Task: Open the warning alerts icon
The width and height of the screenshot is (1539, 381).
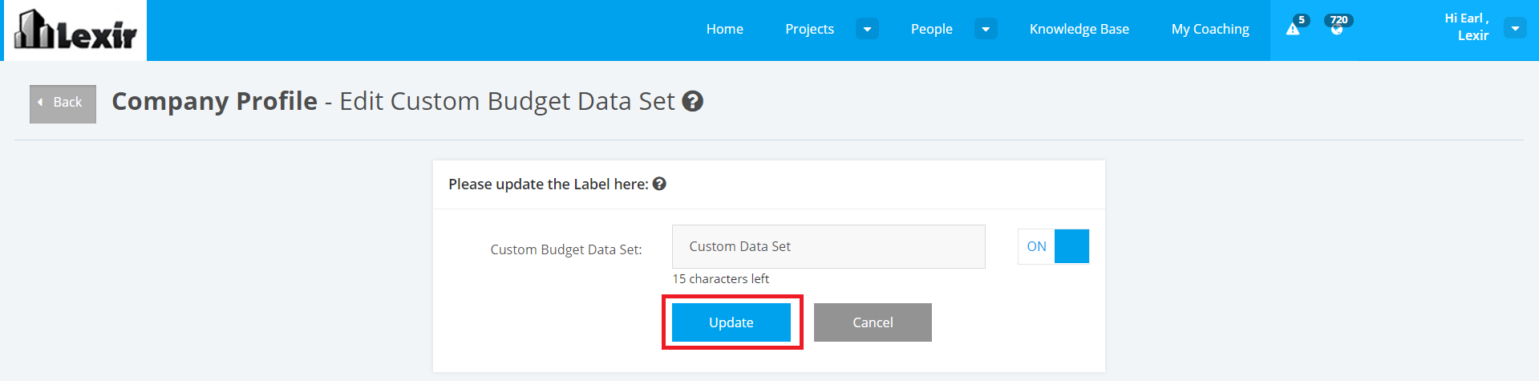Action: pos(1293,29)
